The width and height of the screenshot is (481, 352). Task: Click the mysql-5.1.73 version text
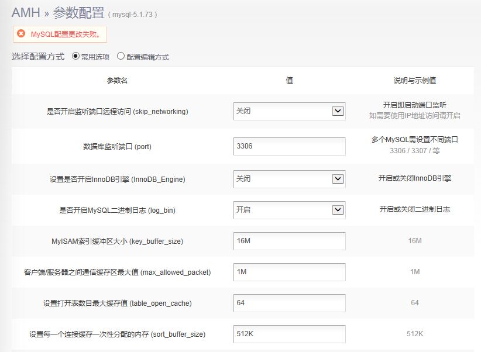coord(132,14)
